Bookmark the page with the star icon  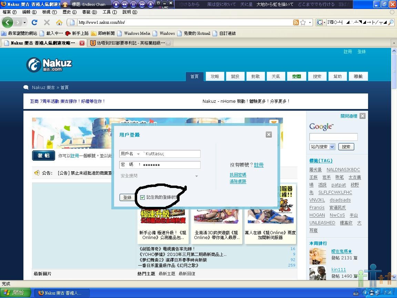tap(303, 22)
